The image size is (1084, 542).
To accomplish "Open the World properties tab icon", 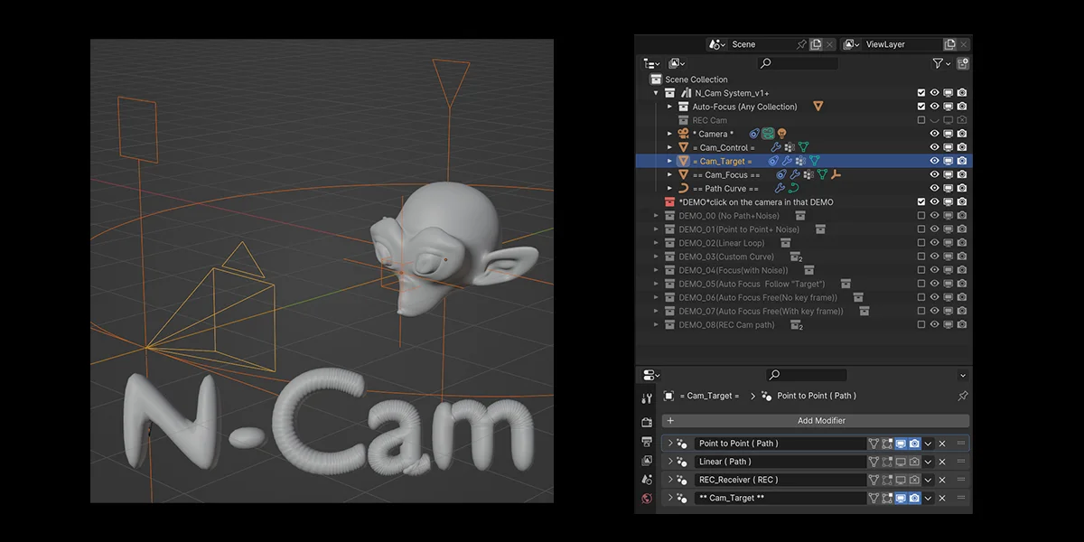I will tap(647, 499).
